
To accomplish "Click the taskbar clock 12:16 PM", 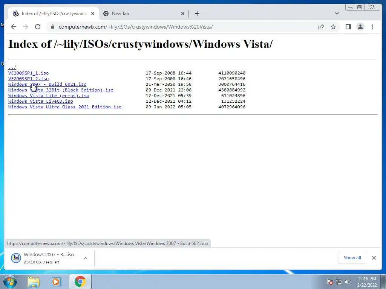I will tap(367, 279).
